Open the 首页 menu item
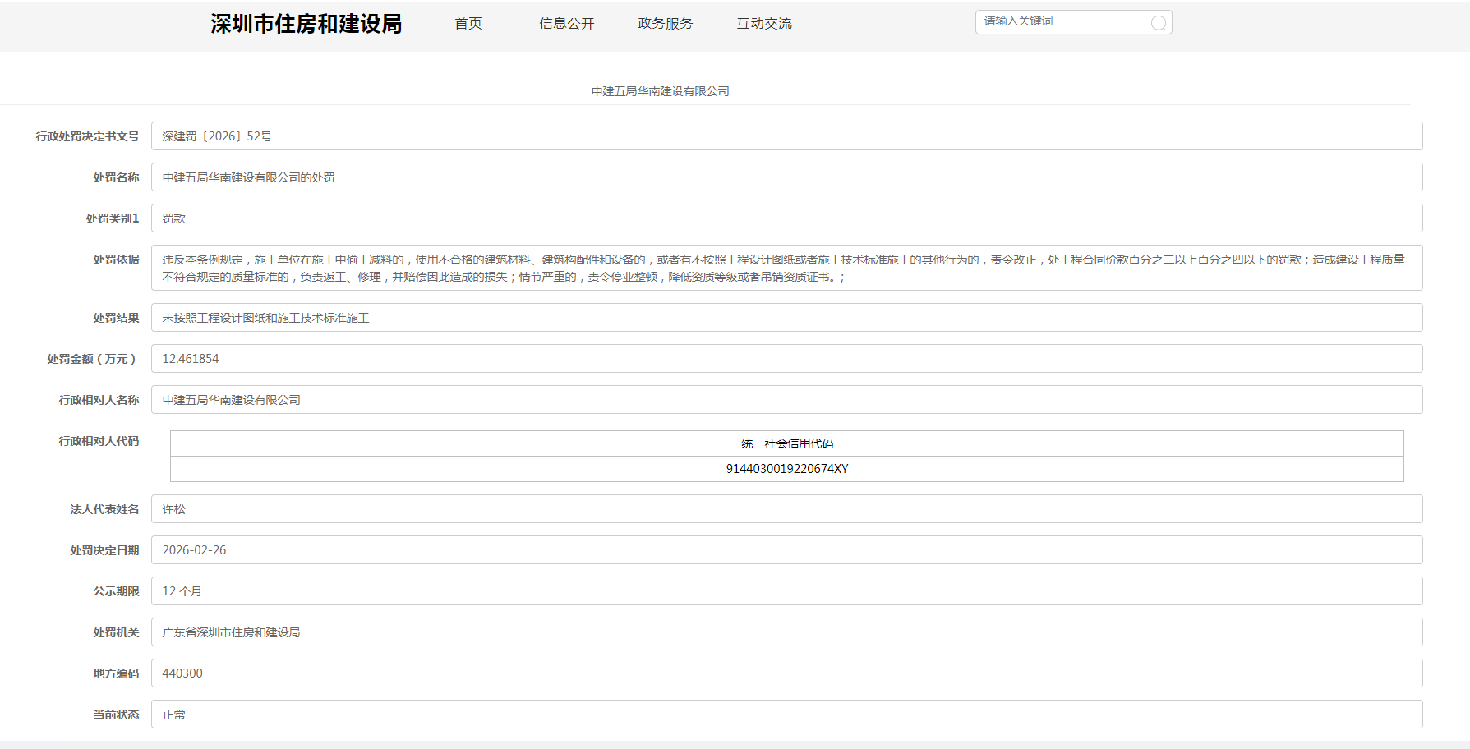 coord(468,24)
